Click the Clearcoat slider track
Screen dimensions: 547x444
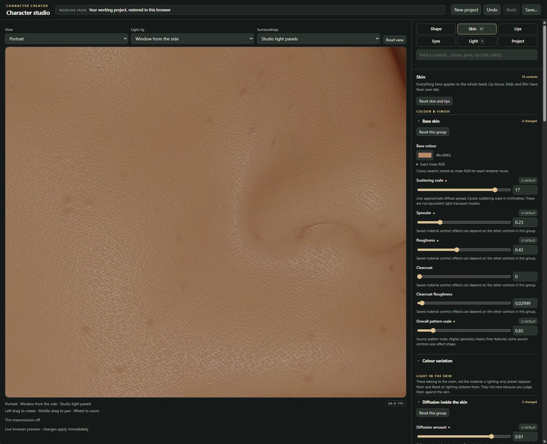click(x=464, y=277)
